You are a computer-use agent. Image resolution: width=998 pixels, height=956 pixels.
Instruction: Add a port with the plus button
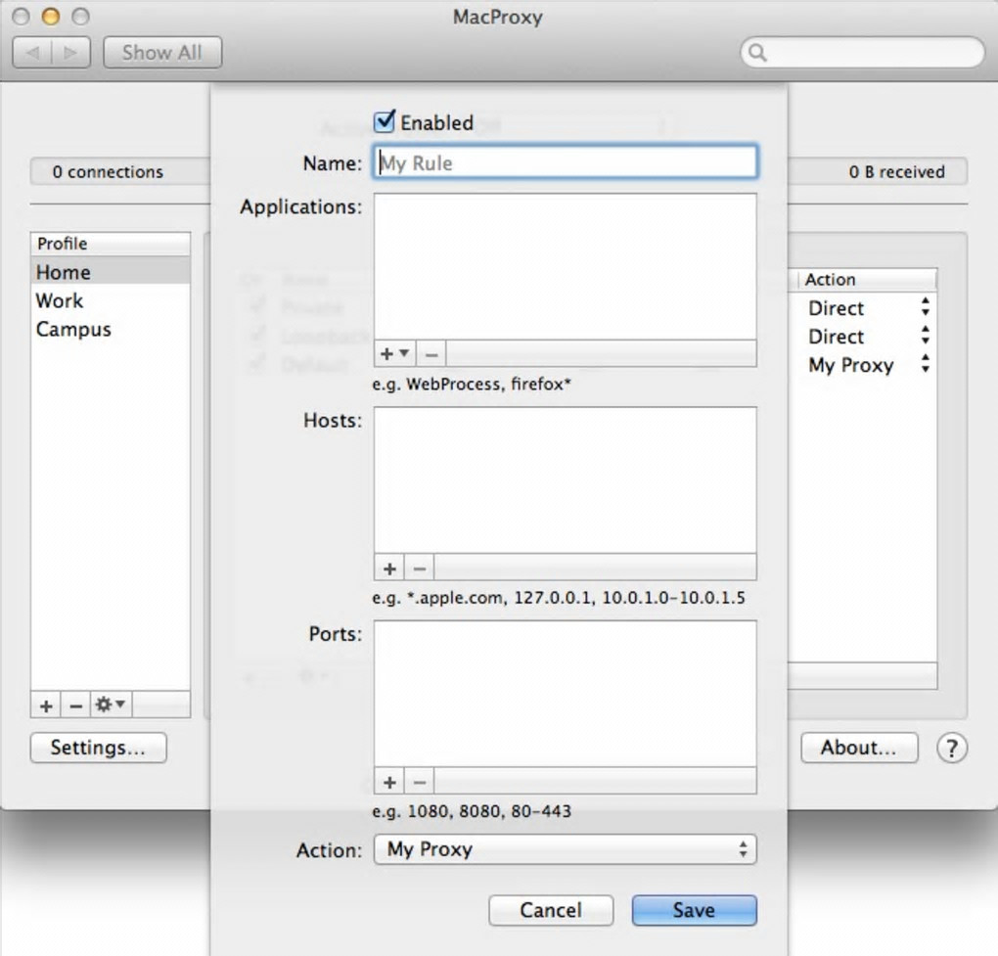coord(389,781)
